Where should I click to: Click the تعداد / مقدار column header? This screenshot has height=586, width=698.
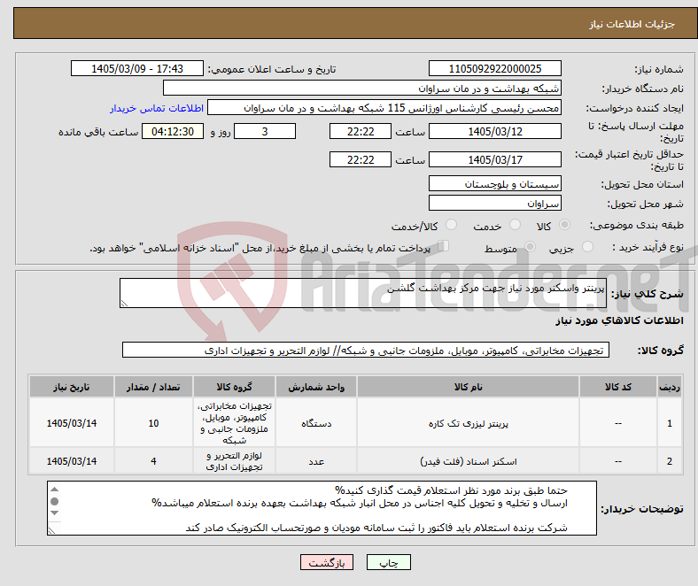pyautogui.click(x=153, y=387)
